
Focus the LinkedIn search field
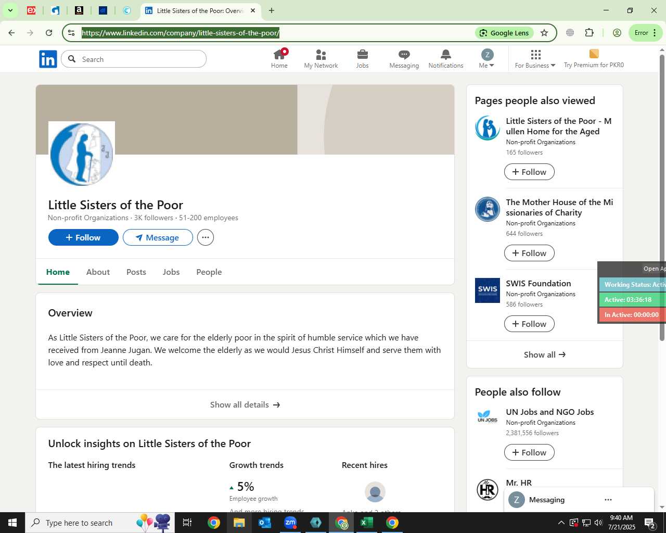pyautogui.click(x=134, y=59)
